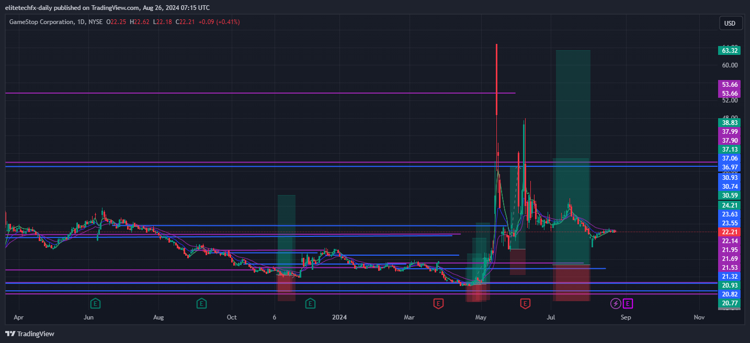The width and height of the screenshot is (750, 343).
Task: Select the 23.63 blue price label
Action: pyautogui.click(x=729, y=214)
